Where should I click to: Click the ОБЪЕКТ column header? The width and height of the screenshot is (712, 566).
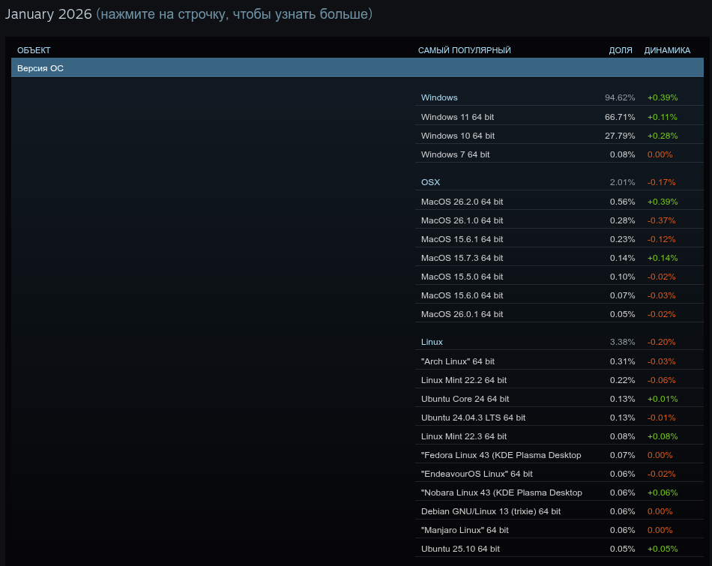coord(34,50)
